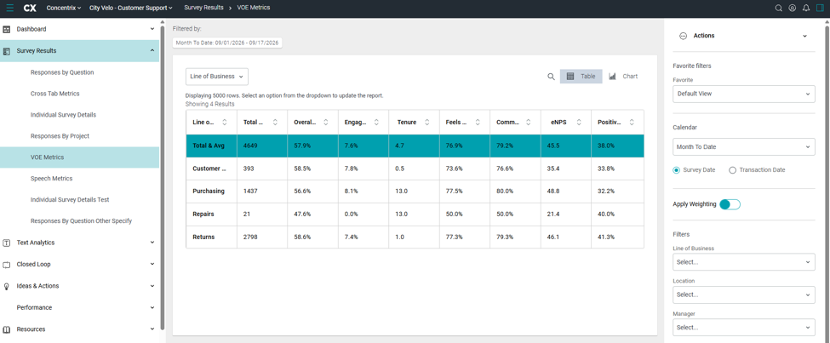This screenshot has height=343, width=830.
Task: Open Responses By Question Other Specify
Action: click(79, 221)
